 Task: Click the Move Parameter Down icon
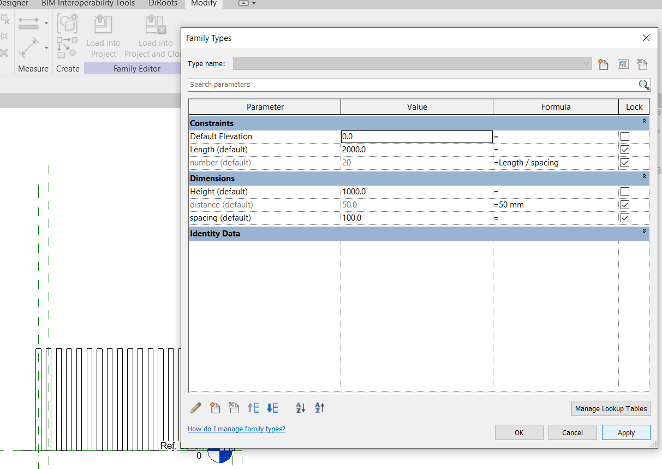coord(272,408)
